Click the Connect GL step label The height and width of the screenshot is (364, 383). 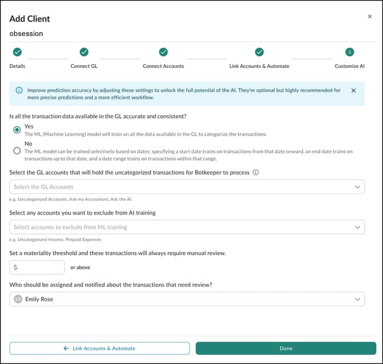84,66
